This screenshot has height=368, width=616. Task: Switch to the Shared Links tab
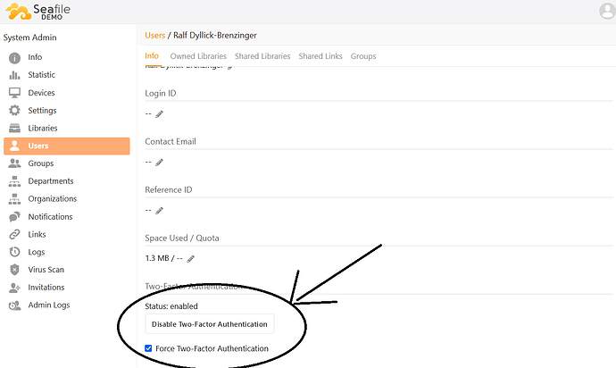pyautogui.click(x=320, y=56)
